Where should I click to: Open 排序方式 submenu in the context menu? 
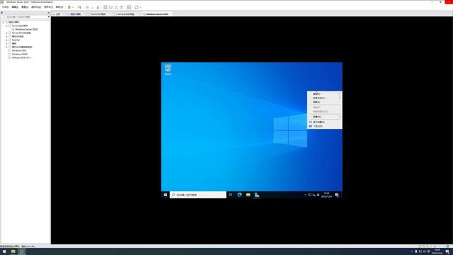coord(325,98)
